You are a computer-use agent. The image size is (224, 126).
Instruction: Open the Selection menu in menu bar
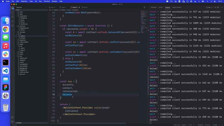[24, 1]
